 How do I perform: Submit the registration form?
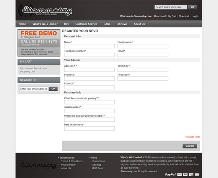click(190, 146)
